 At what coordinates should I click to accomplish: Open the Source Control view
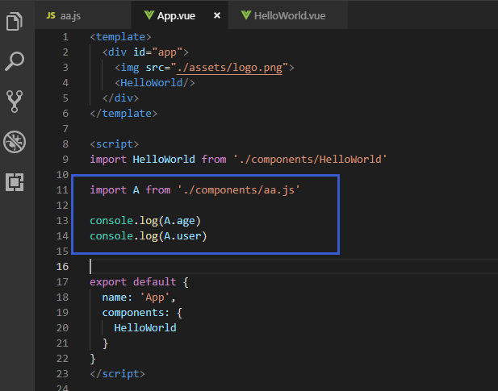tap(15, 101)
